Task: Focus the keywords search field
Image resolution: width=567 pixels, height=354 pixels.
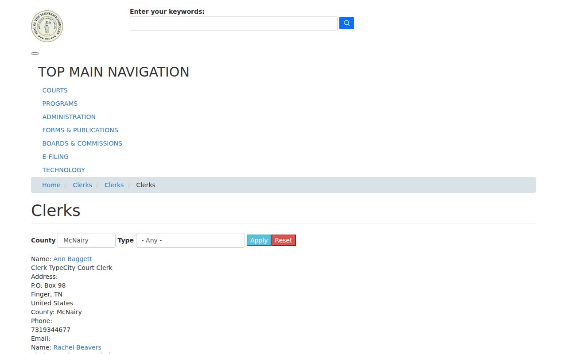Action: (233, 23)
